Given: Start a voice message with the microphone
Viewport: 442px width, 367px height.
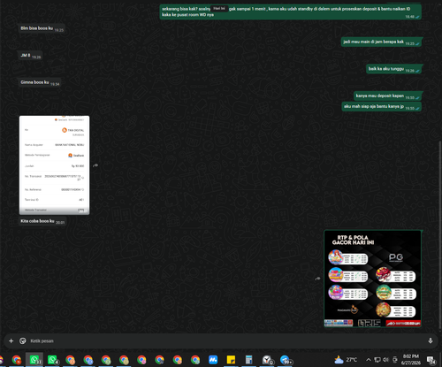Looking at the screenshot, I should [431, 340].
